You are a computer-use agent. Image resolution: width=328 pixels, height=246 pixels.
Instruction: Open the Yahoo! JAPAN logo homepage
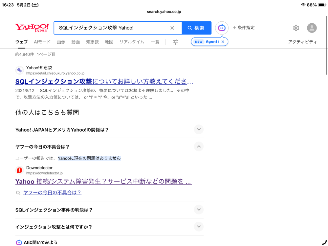(32, 28)
